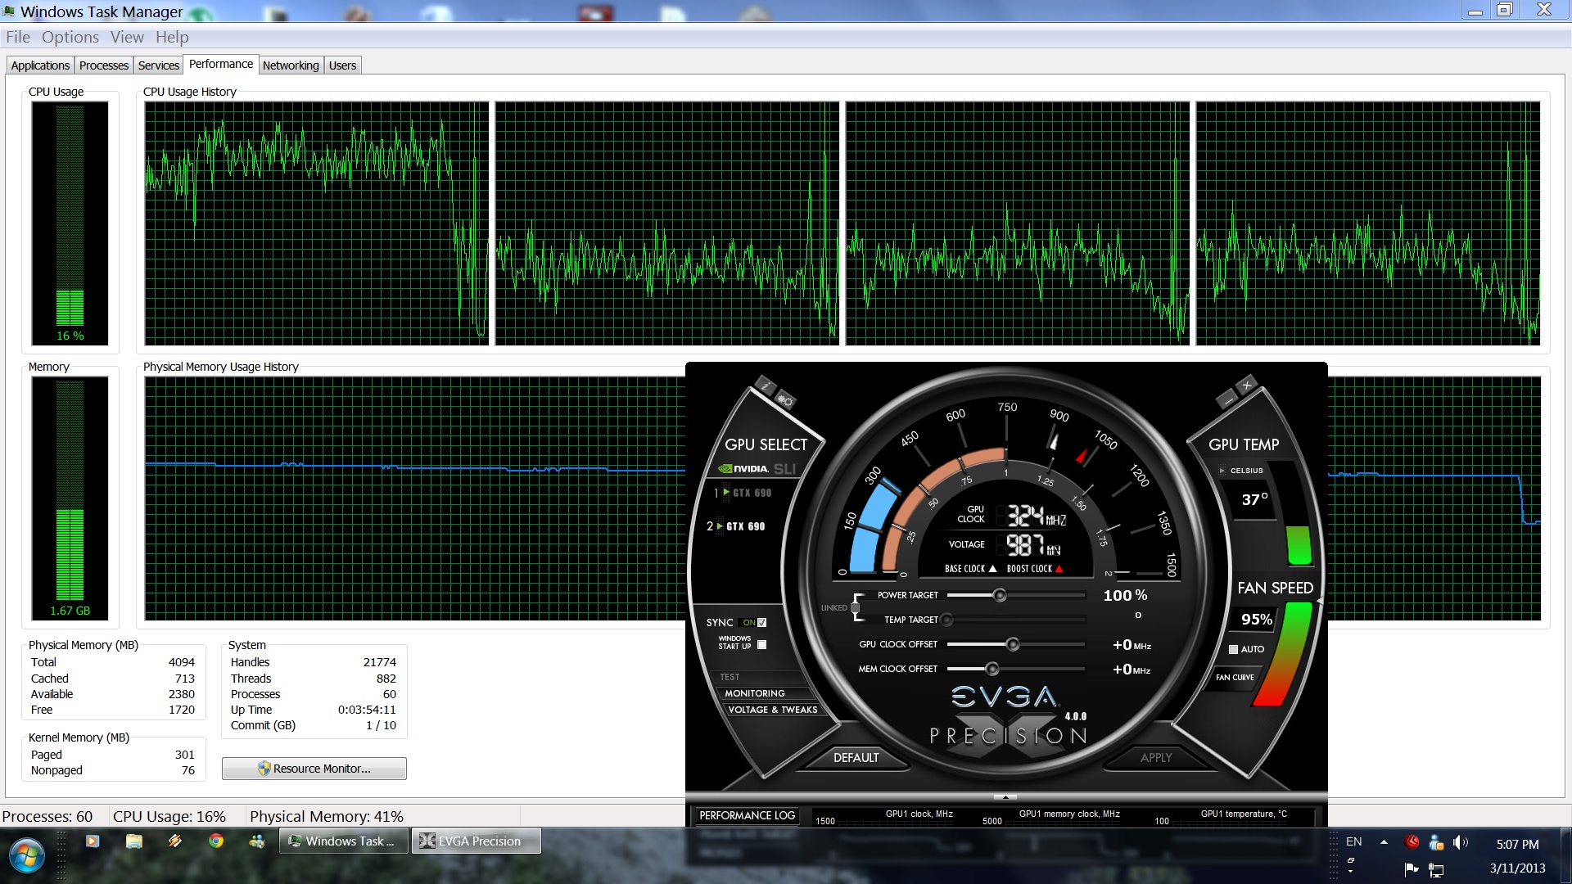
Task: Open EVGA Precision settings gear icon
Action: 785,400
